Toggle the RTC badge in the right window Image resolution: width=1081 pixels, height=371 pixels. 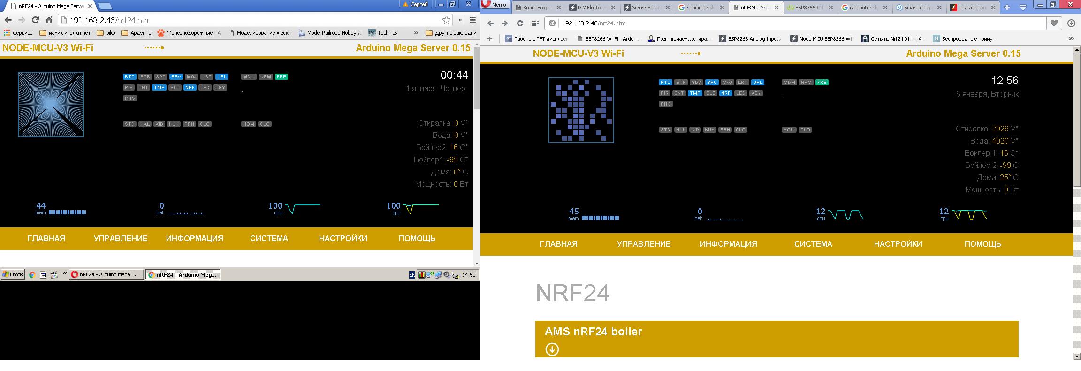pos(665,83)
